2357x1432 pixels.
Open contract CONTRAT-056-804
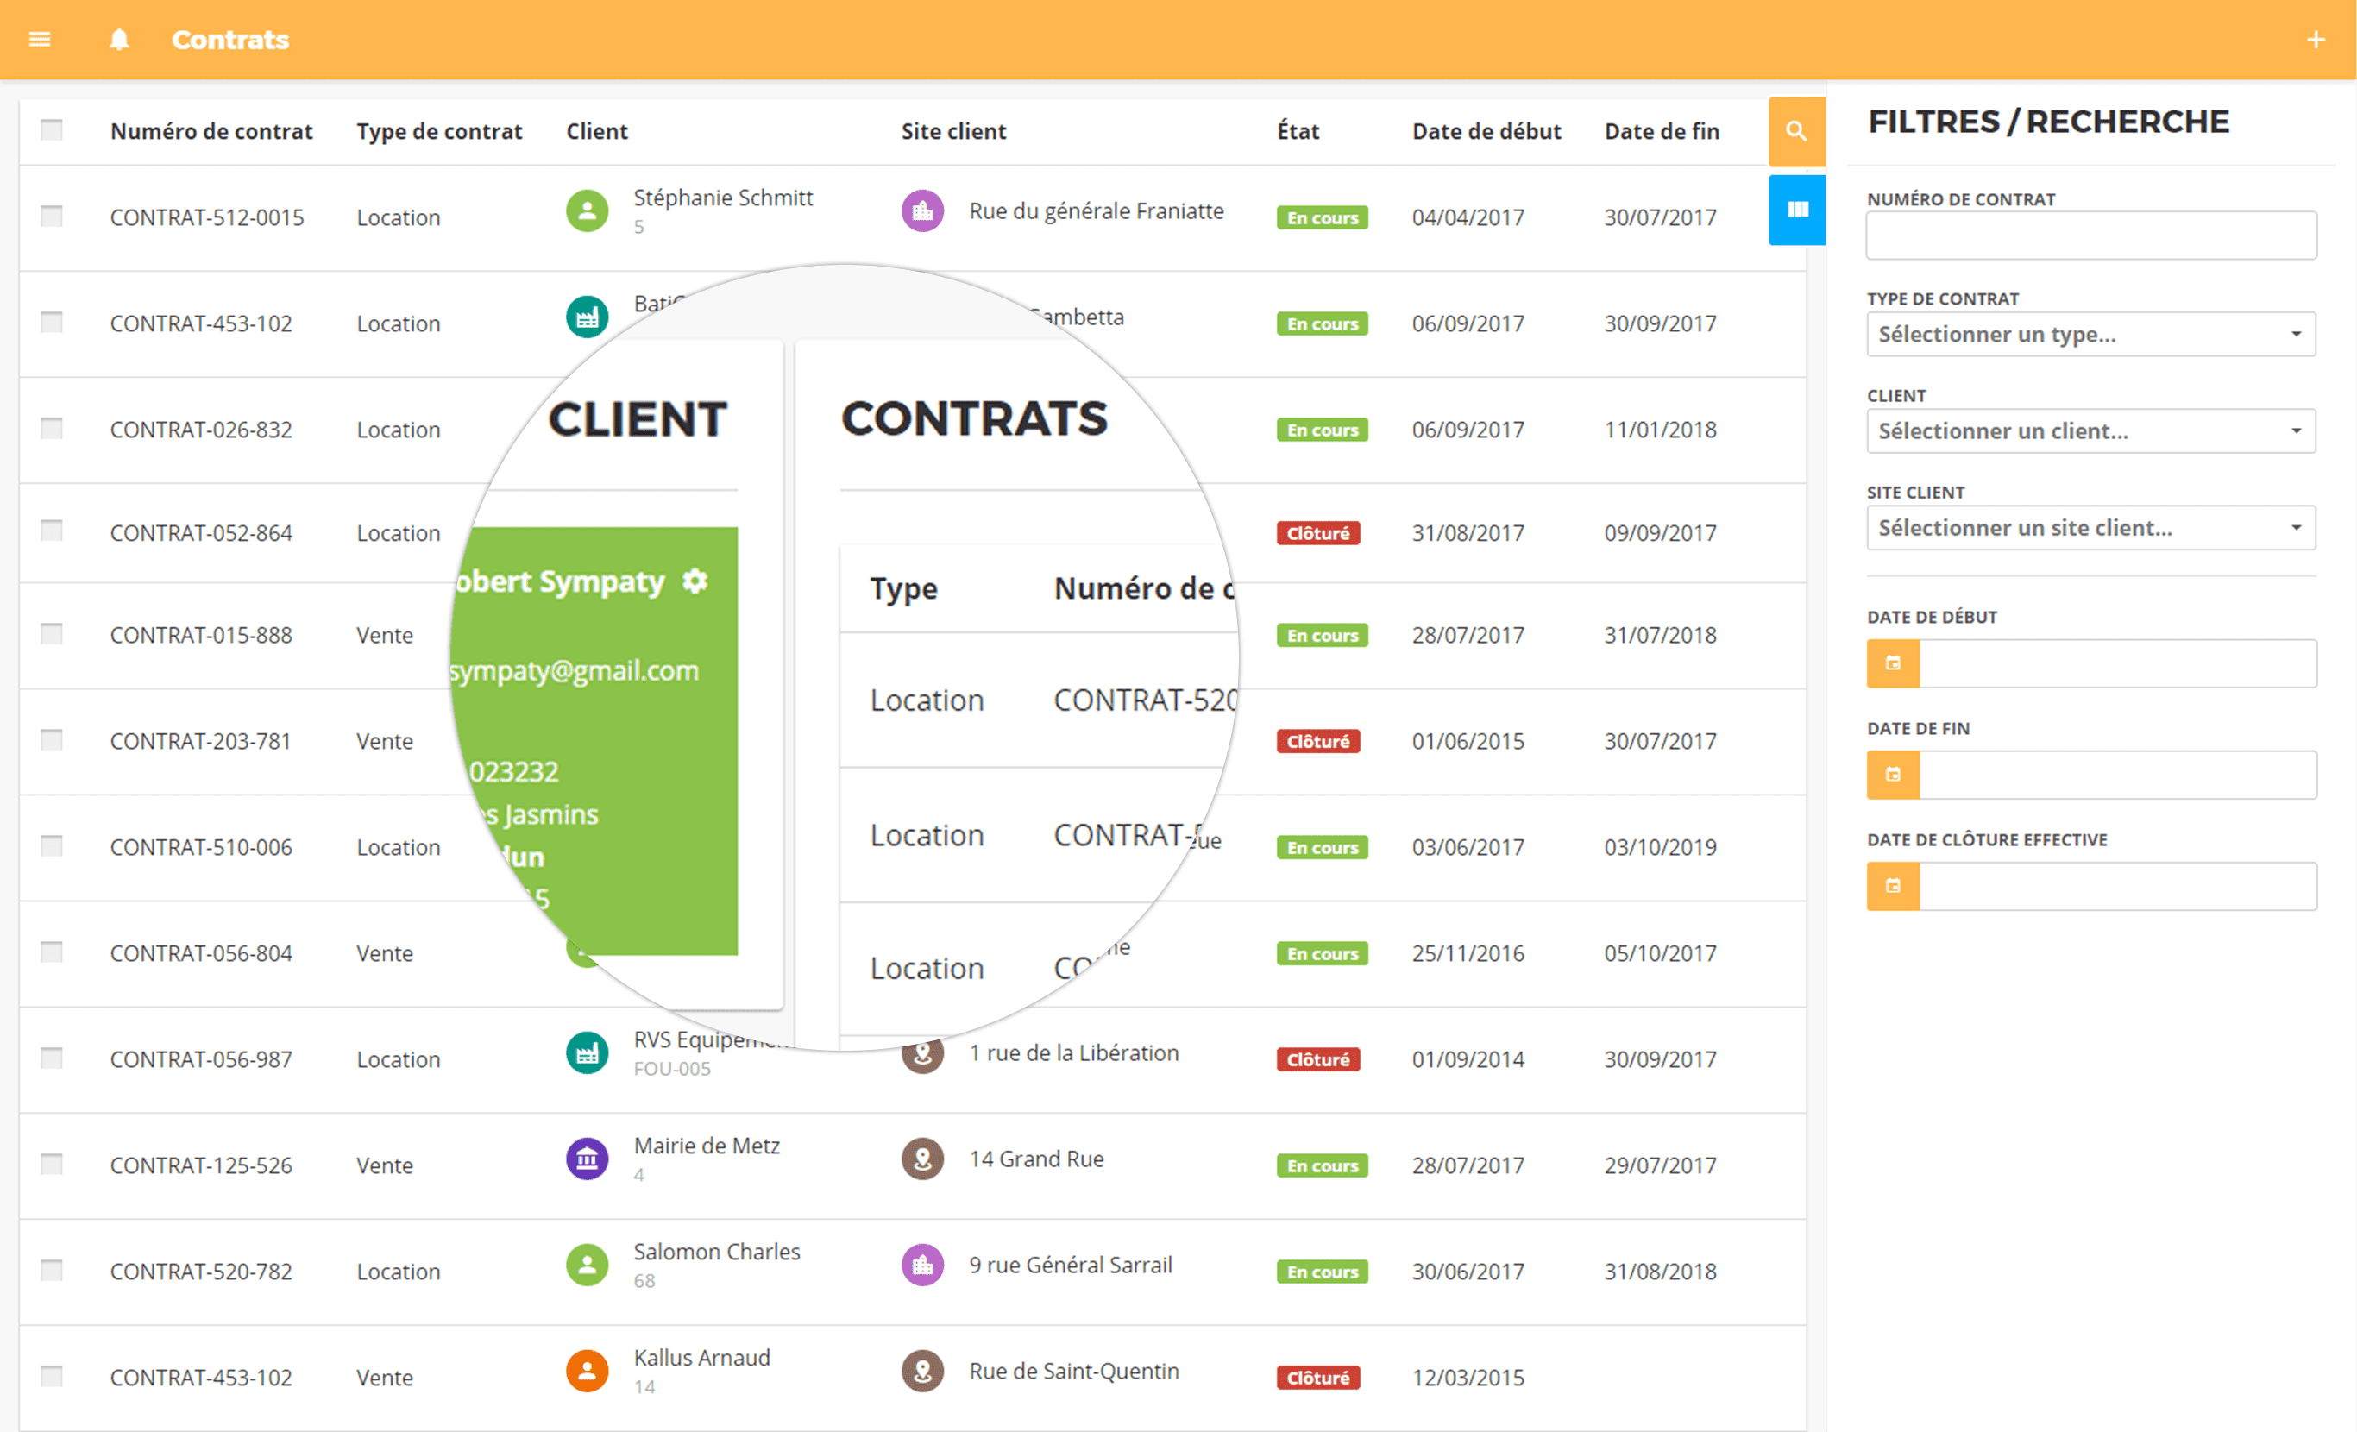point(201,954)
